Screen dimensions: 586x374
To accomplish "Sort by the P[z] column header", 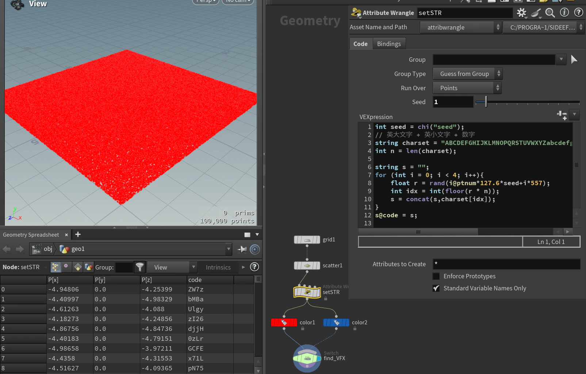I will click(x=164, y=280).
